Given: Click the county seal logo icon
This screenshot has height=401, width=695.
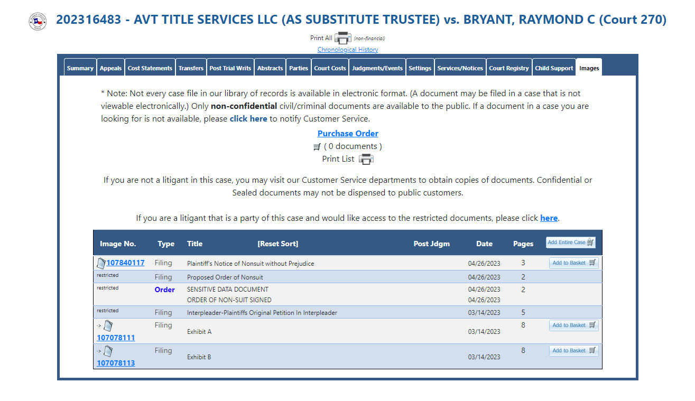Looking at the screenshot, I should click(x=38, y=21).
